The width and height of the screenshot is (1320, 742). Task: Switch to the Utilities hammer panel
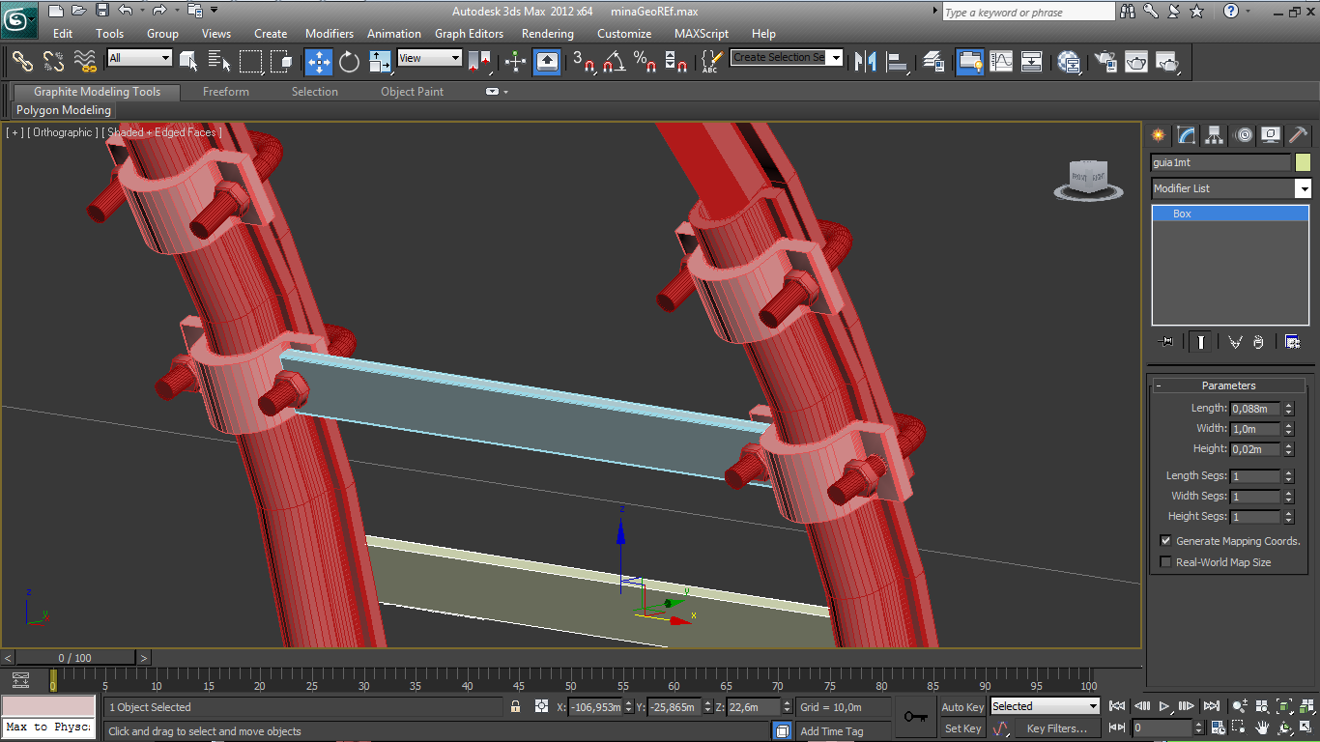[1299, 135]
